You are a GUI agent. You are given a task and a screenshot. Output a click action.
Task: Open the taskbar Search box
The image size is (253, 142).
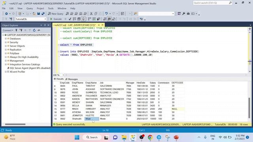pos(92,137)
